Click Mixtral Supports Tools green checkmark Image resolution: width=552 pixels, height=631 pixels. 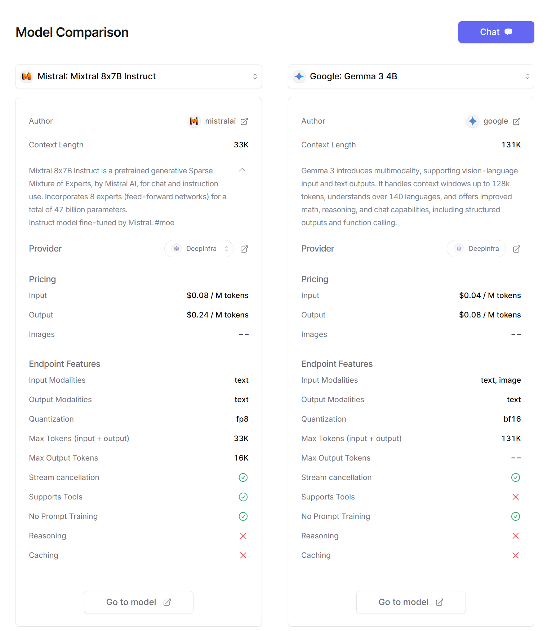[x=243, y=497]
